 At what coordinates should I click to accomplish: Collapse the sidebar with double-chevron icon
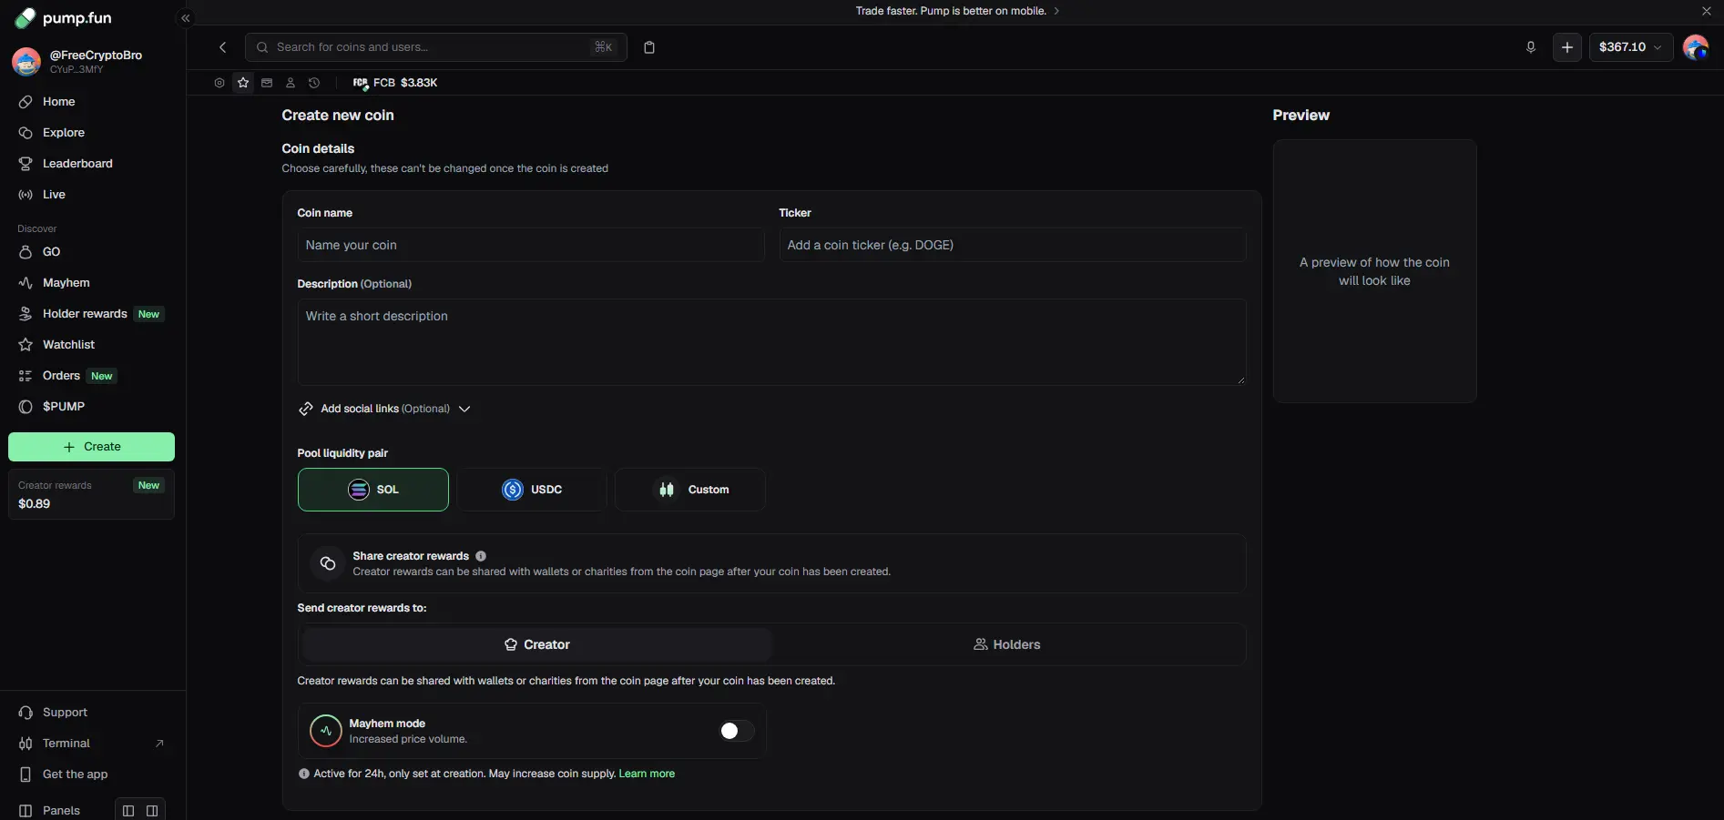(x=186, y=18)
